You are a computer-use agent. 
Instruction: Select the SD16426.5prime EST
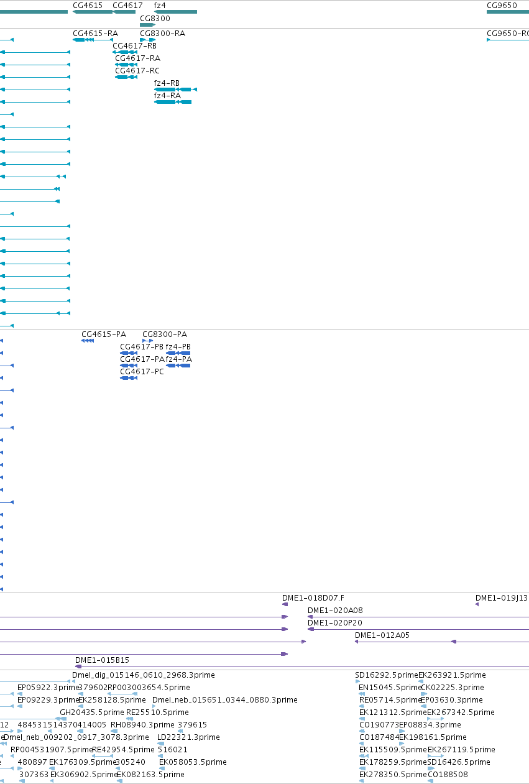click(x=430, y=768)
